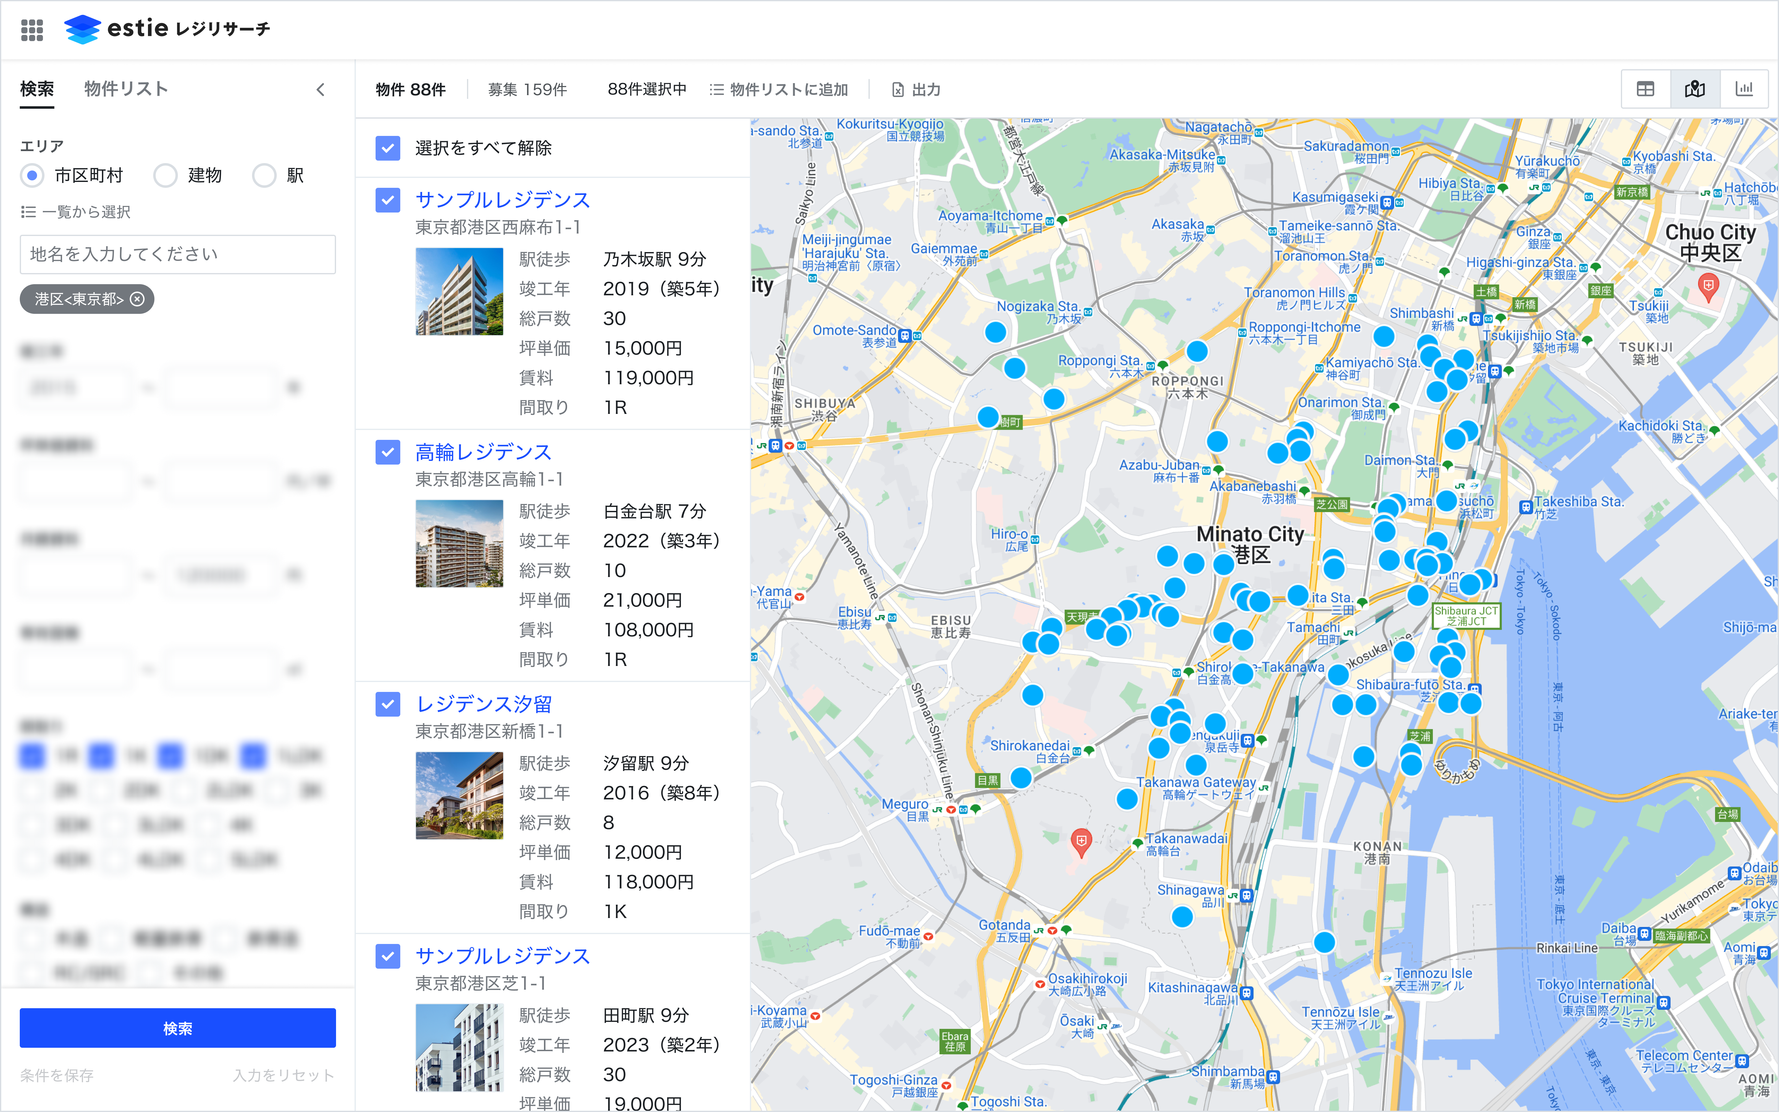Remove the 港区<東京都> tag chip
Image resolution: width=1779 pixels, height=1112 pixels.
pyautogui.click(x=137, y=299)
